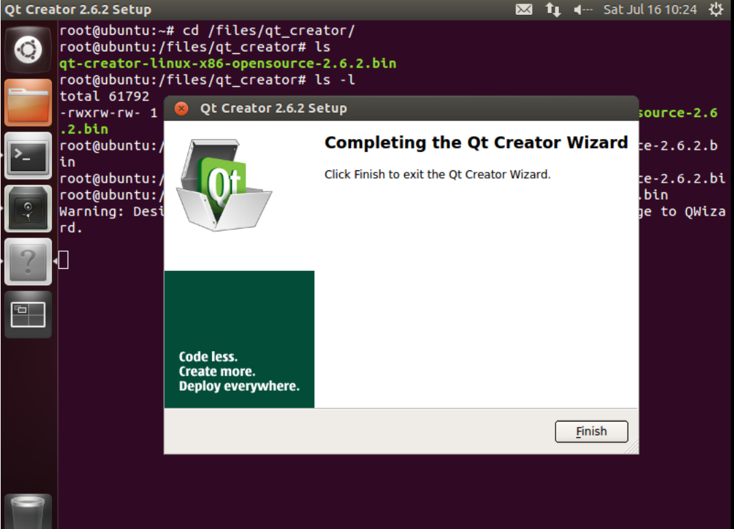Click the 'ls -l' command line in terminal
The width and height of the screenshot is (734, 529).
(x=207, y=80)
